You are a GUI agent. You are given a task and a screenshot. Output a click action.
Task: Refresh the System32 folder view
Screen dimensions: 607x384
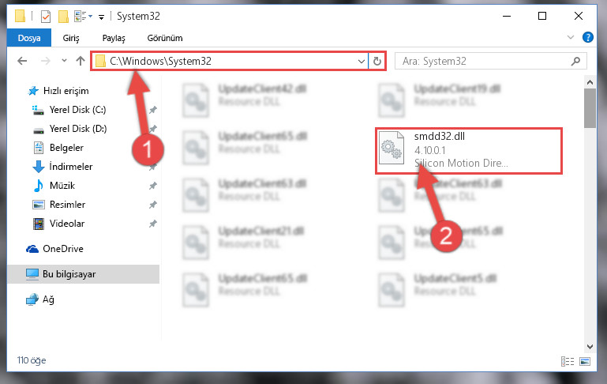(x=377, y=61)
